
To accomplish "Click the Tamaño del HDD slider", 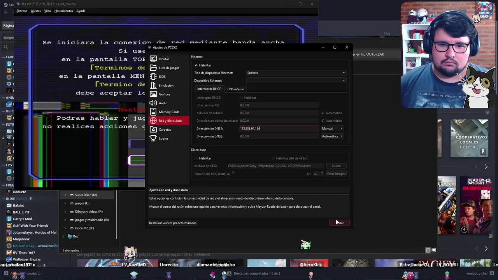I will tap(268, 173).
